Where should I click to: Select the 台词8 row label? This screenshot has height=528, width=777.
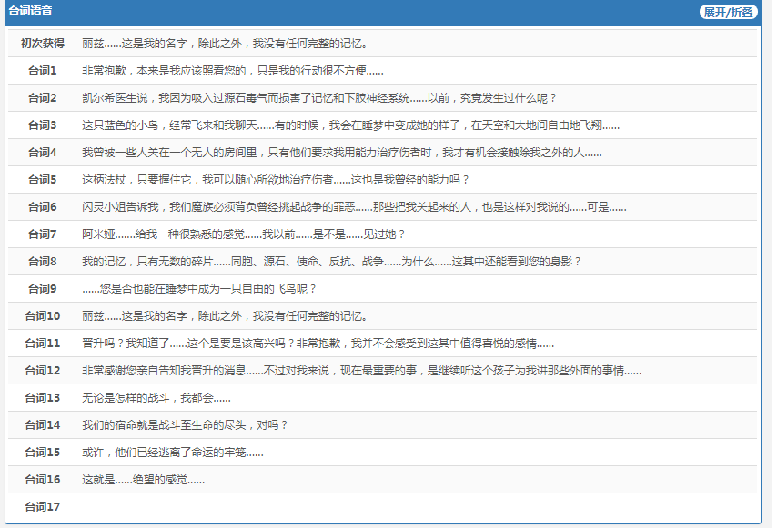(43, 262)
